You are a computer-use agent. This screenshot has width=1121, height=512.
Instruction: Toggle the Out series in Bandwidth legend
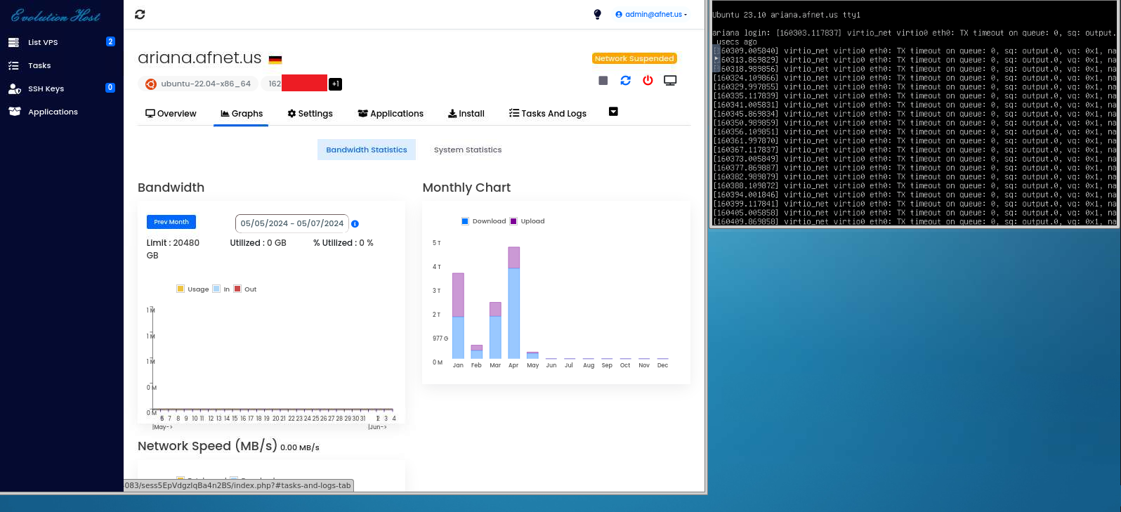[245, 289]
